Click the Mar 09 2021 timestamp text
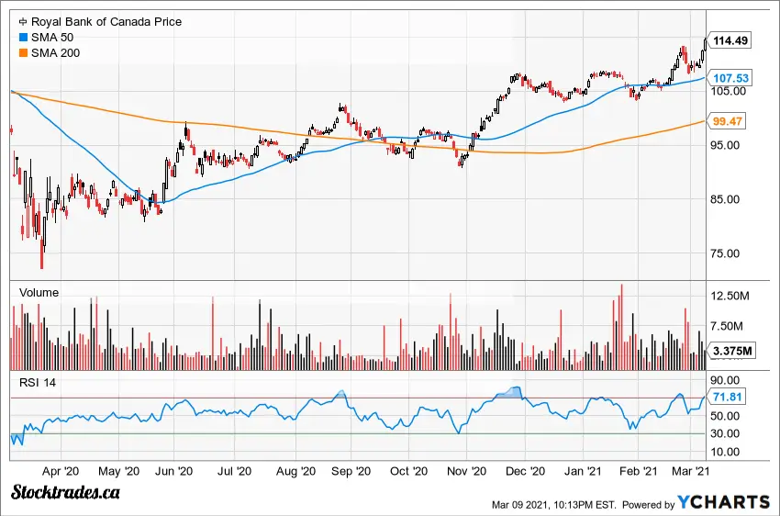 [553, 503]
